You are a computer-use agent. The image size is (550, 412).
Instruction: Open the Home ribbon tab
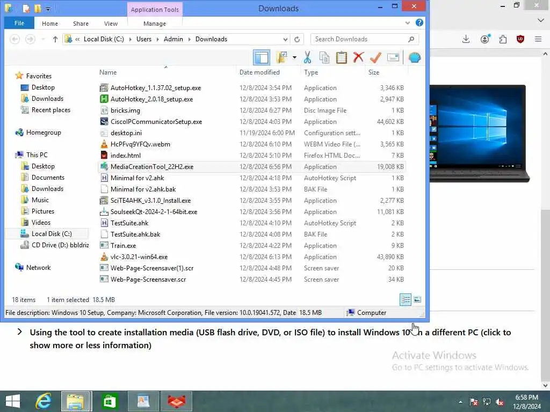(50, 24)
